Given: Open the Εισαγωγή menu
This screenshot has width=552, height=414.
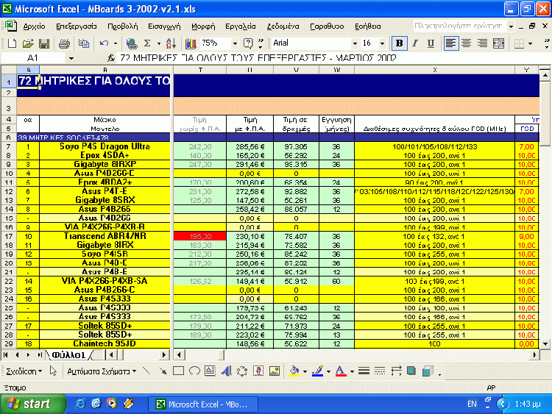Looking at the screenshot, I should pyautogui.click(x=164, y=26).
